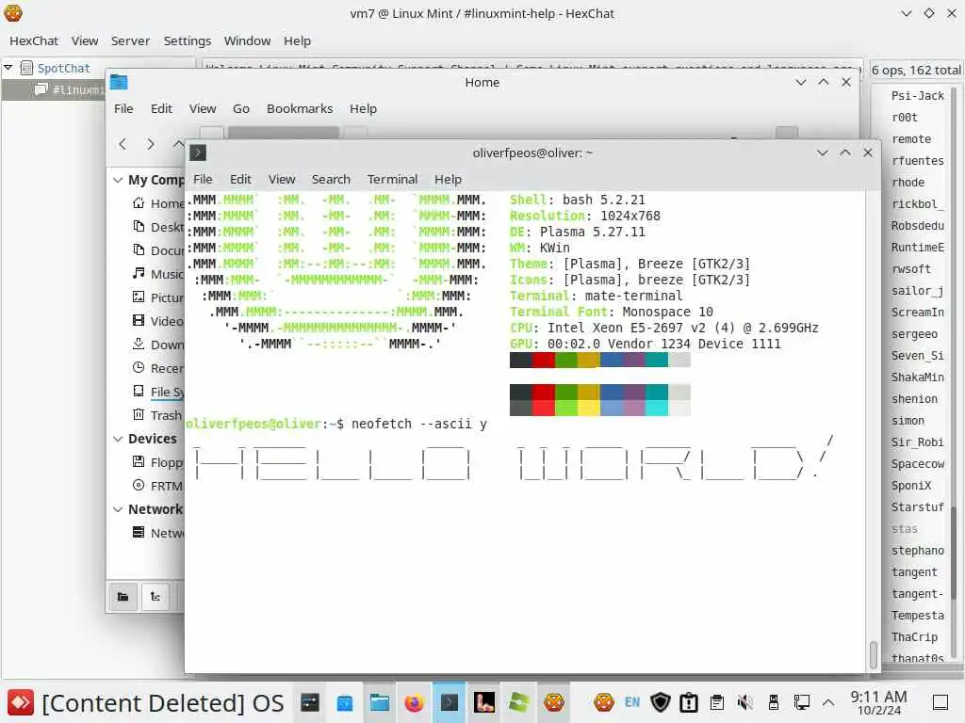This screenshot has width=965, height=723.
Task: Select user Tempesta in HexChat user list
Action: (917, 616)
